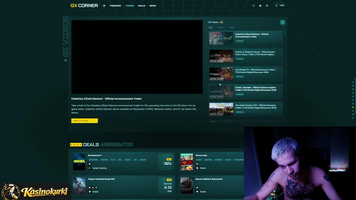Click Apple platform icon on Project Zomboid
356x200 pixels.
(93, 187)
